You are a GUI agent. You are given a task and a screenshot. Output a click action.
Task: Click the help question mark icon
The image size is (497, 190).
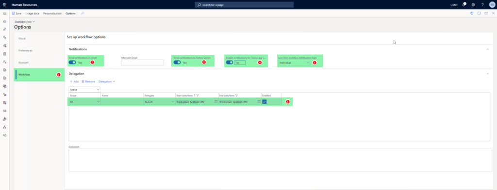(x=482, y=5)
